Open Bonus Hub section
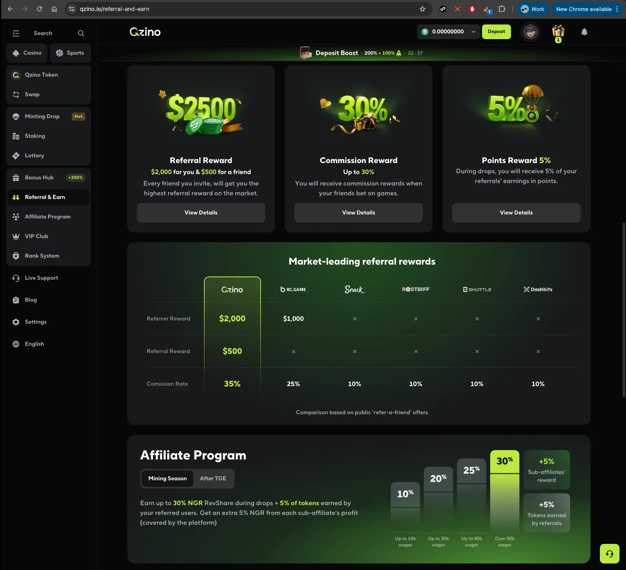This screenshot has height=570, width=626. tap(49, 178)
